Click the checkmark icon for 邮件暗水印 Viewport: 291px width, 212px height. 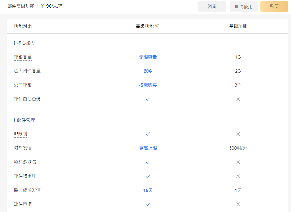tap(148, 176)
